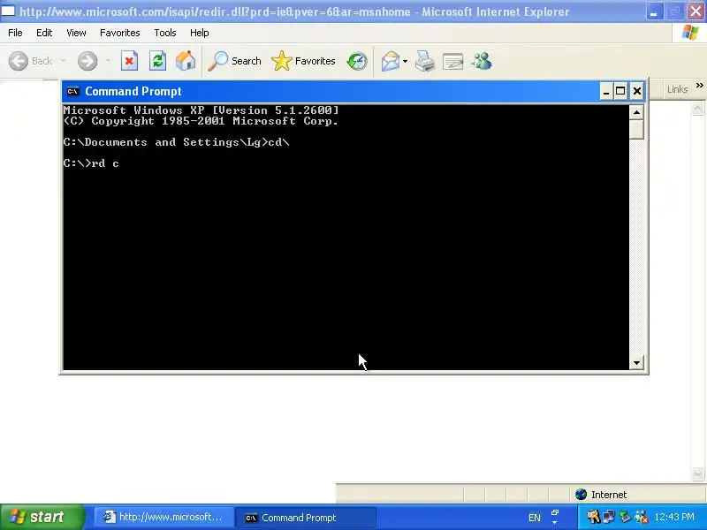Click the language bar restore icon
707x530 pixels.
[555, 513]
